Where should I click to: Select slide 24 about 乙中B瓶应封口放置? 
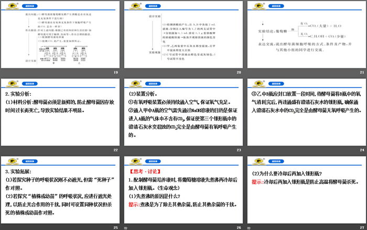[307, 112]
